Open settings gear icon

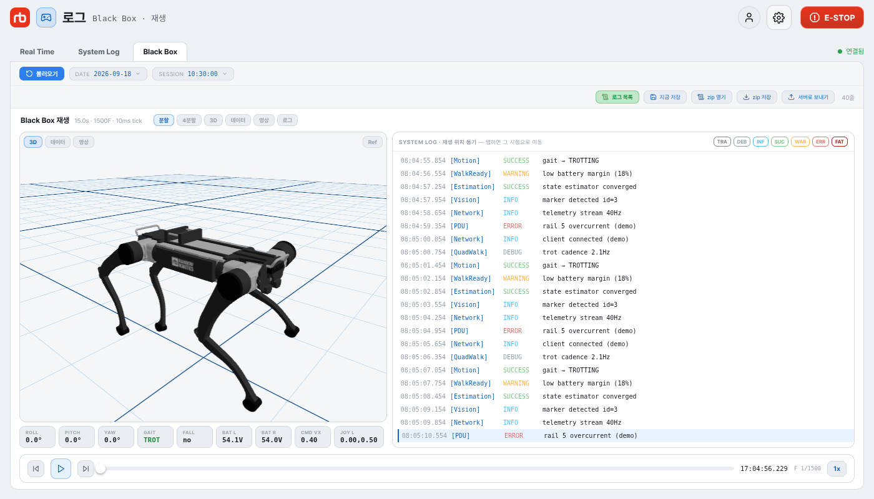(x=778, y=17)
